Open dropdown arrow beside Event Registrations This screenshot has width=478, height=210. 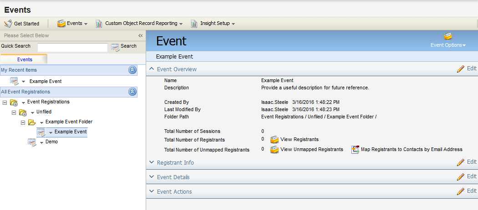(24, 103)
